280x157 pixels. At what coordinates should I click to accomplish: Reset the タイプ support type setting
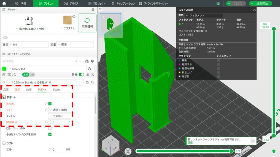[46, 110]
